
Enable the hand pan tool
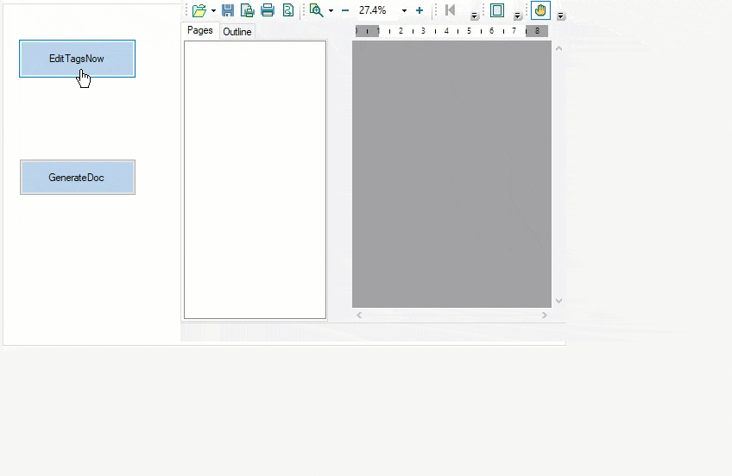(540, 10)
